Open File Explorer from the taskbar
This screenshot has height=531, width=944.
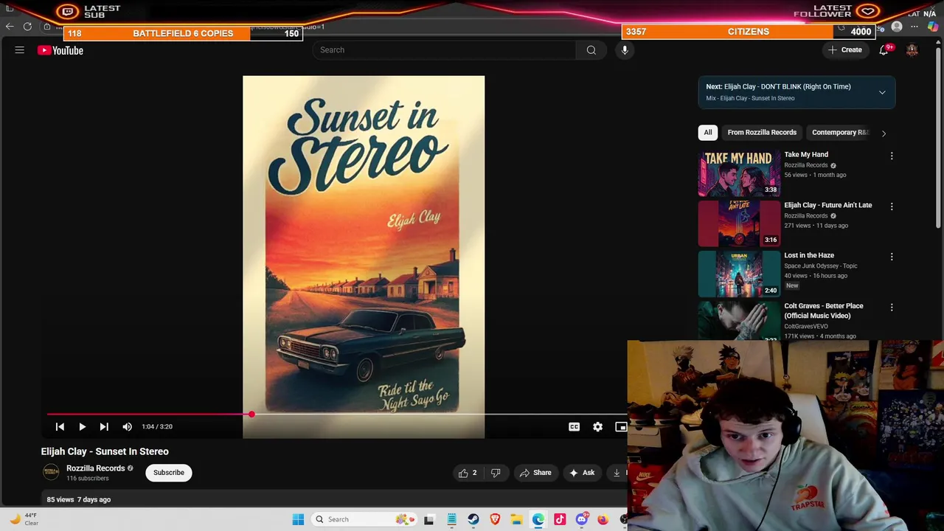click(516, 519)
